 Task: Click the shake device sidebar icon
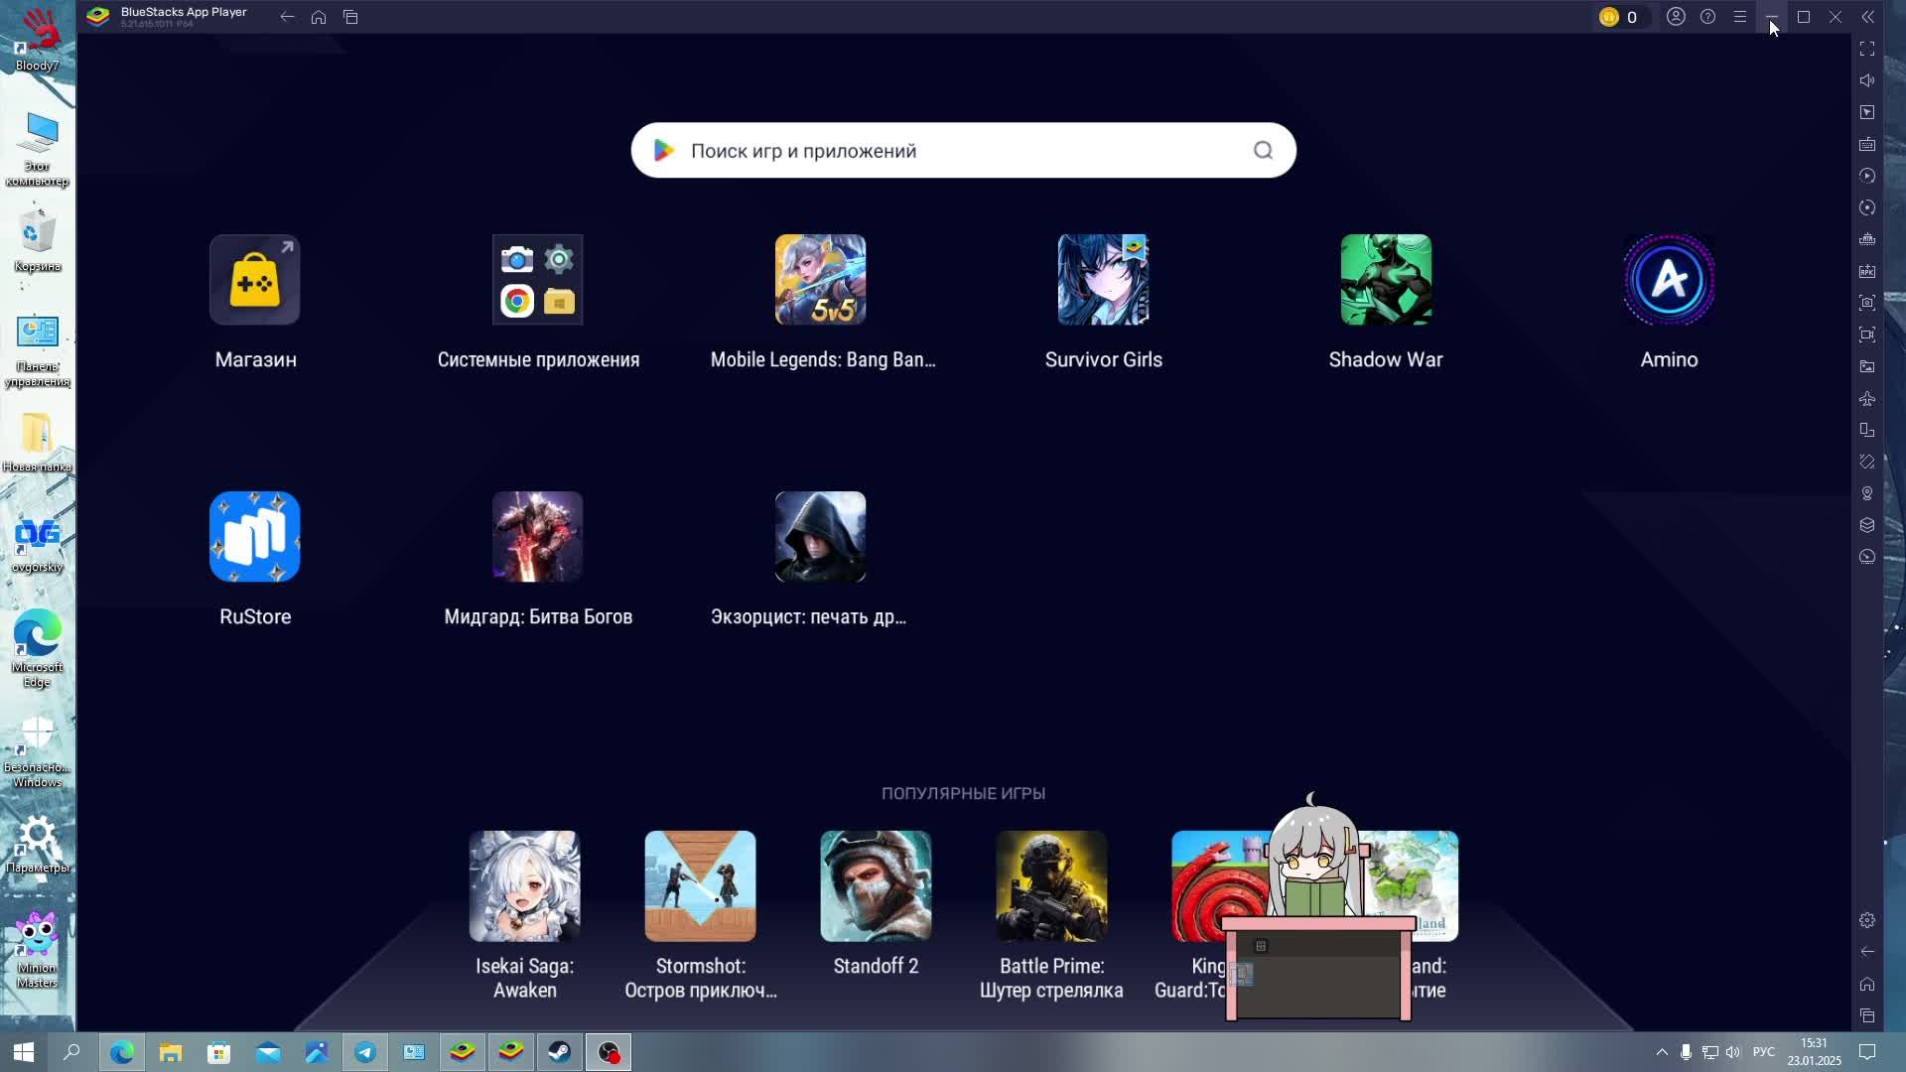(x=1867, y=462)
